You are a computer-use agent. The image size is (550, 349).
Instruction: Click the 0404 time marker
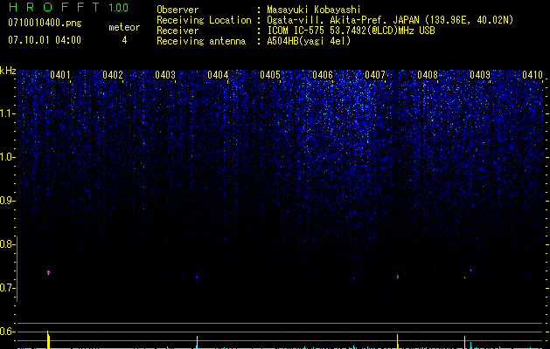click(x=218, y=75)
